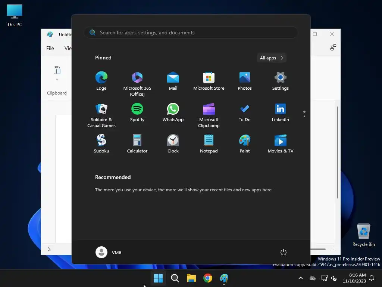The image size is (382, 287).
Task: Open File menu in Paint window
Action: (x=50, y=48)
